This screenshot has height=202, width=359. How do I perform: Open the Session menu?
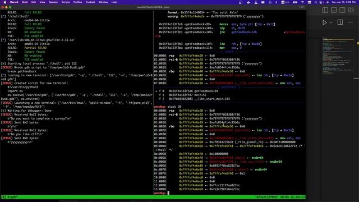coord(53,2)
